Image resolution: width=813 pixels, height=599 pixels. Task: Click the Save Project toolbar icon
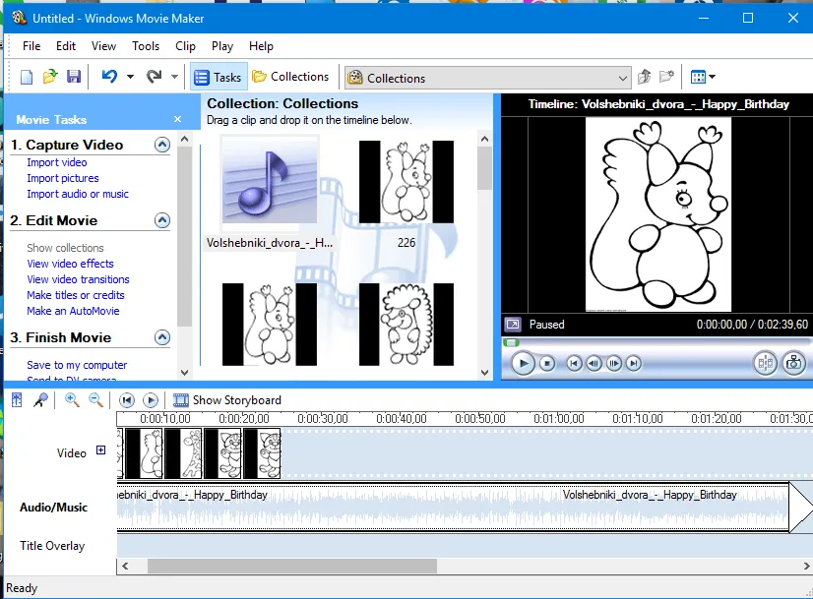[73, 77]
